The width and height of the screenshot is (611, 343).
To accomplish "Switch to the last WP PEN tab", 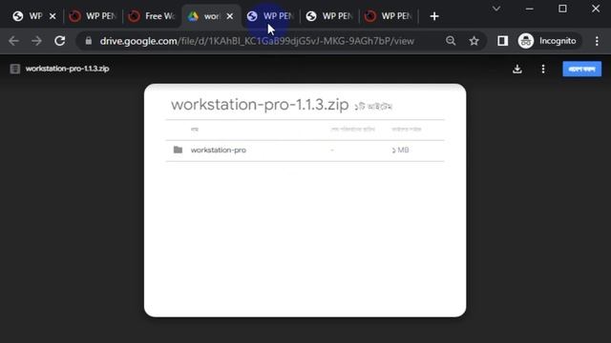I will 389,16.
